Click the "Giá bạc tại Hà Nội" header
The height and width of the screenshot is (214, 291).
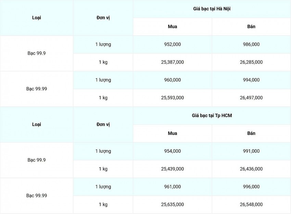[x=212, y=9]
